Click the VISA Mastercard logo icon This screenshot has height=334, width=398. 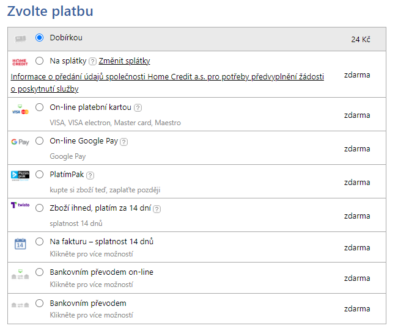click(x=20, y=110)
